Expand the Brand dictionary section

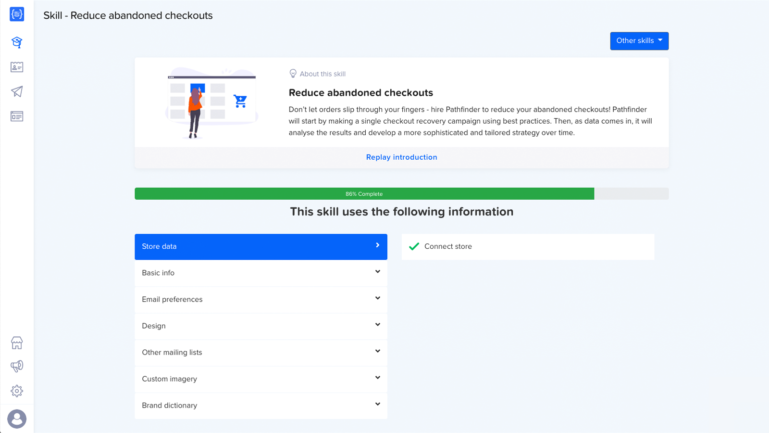click(x=261, y=406)
